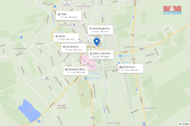Click the bus icon on AN Broumov card

[x=121, y=67]
